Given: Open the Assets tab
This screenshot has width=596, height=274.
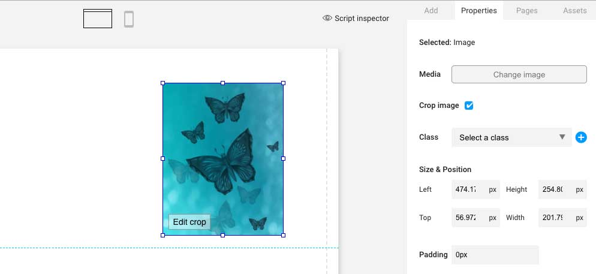Looking at the screenshot, I should click(x=574, y=10).
